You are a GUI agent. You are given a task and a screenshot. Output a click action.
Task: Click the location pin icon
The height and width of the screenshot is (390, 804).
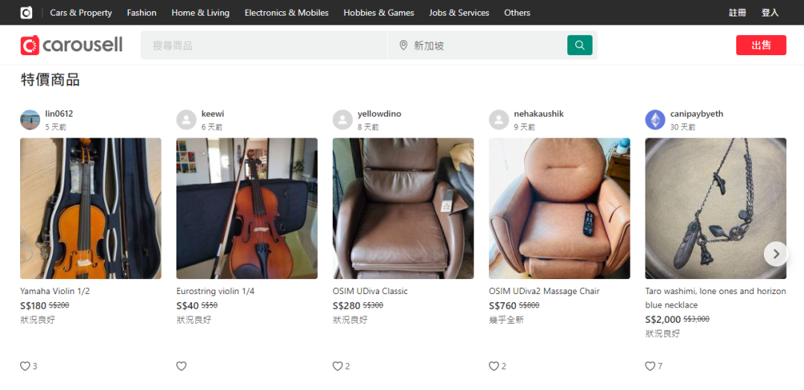403,45
